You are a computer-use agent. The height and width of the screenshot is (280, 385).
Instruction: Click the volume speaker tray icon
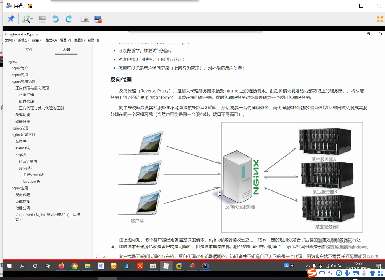click(333, 266)
